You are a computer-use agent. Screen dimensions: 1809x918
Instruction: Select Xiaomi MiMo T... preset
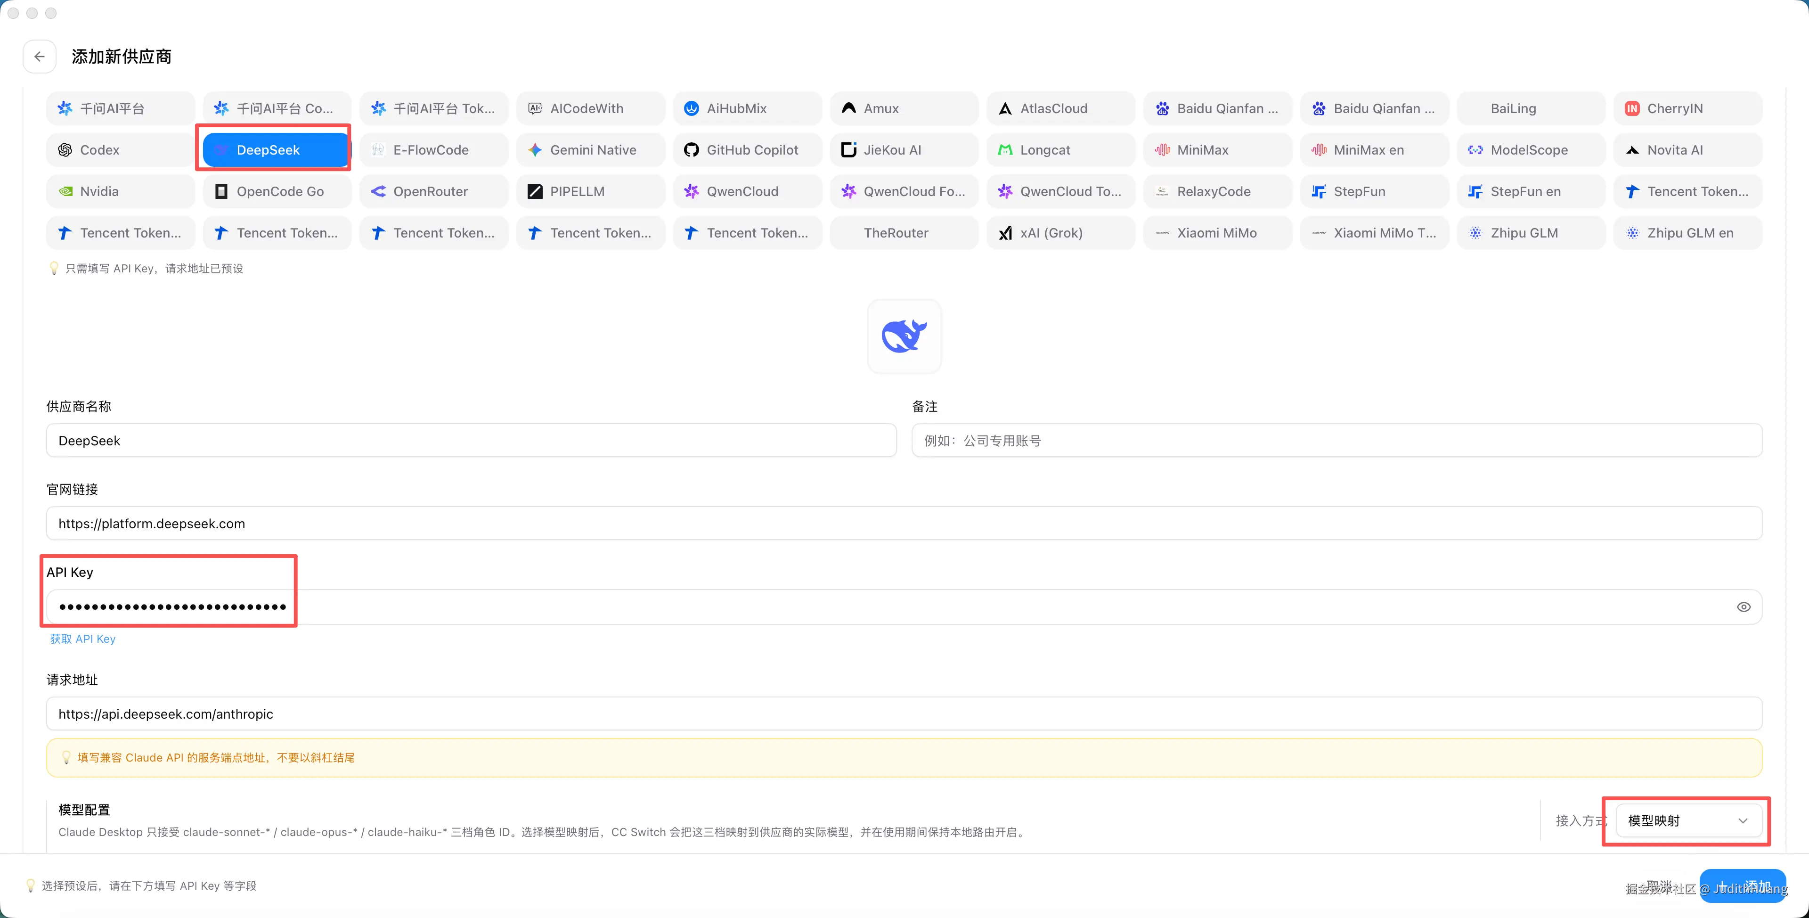click(x=1374, y=232)
